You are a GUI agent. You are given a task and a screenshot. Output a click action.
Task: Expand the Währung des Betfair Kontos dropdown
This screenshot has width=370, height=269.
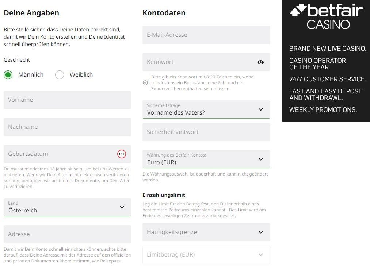206,159
